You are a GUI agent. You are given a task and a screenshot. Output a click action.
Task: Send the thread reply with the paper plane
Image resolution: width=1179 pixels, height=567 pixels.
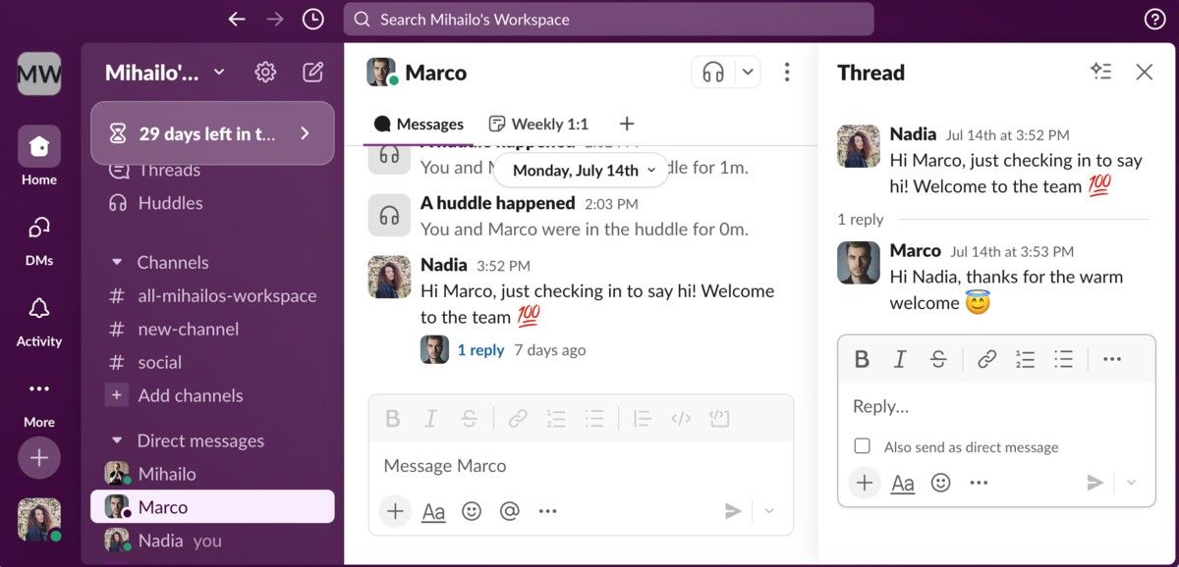coord(1095,482)
